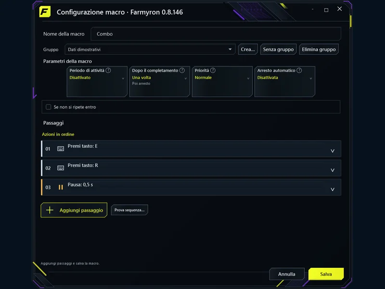Show the Arresto automatico help icon
The image size is (385, 289).
coord(299,70)
